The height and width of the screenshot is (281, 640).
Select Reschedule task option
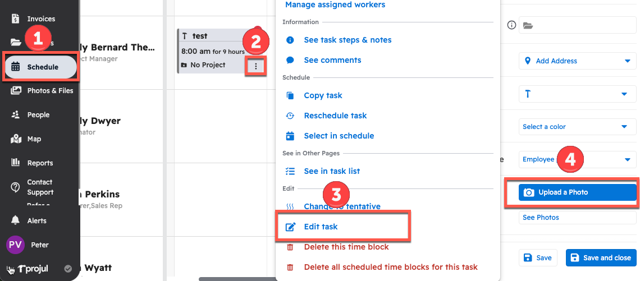[335, 116]
